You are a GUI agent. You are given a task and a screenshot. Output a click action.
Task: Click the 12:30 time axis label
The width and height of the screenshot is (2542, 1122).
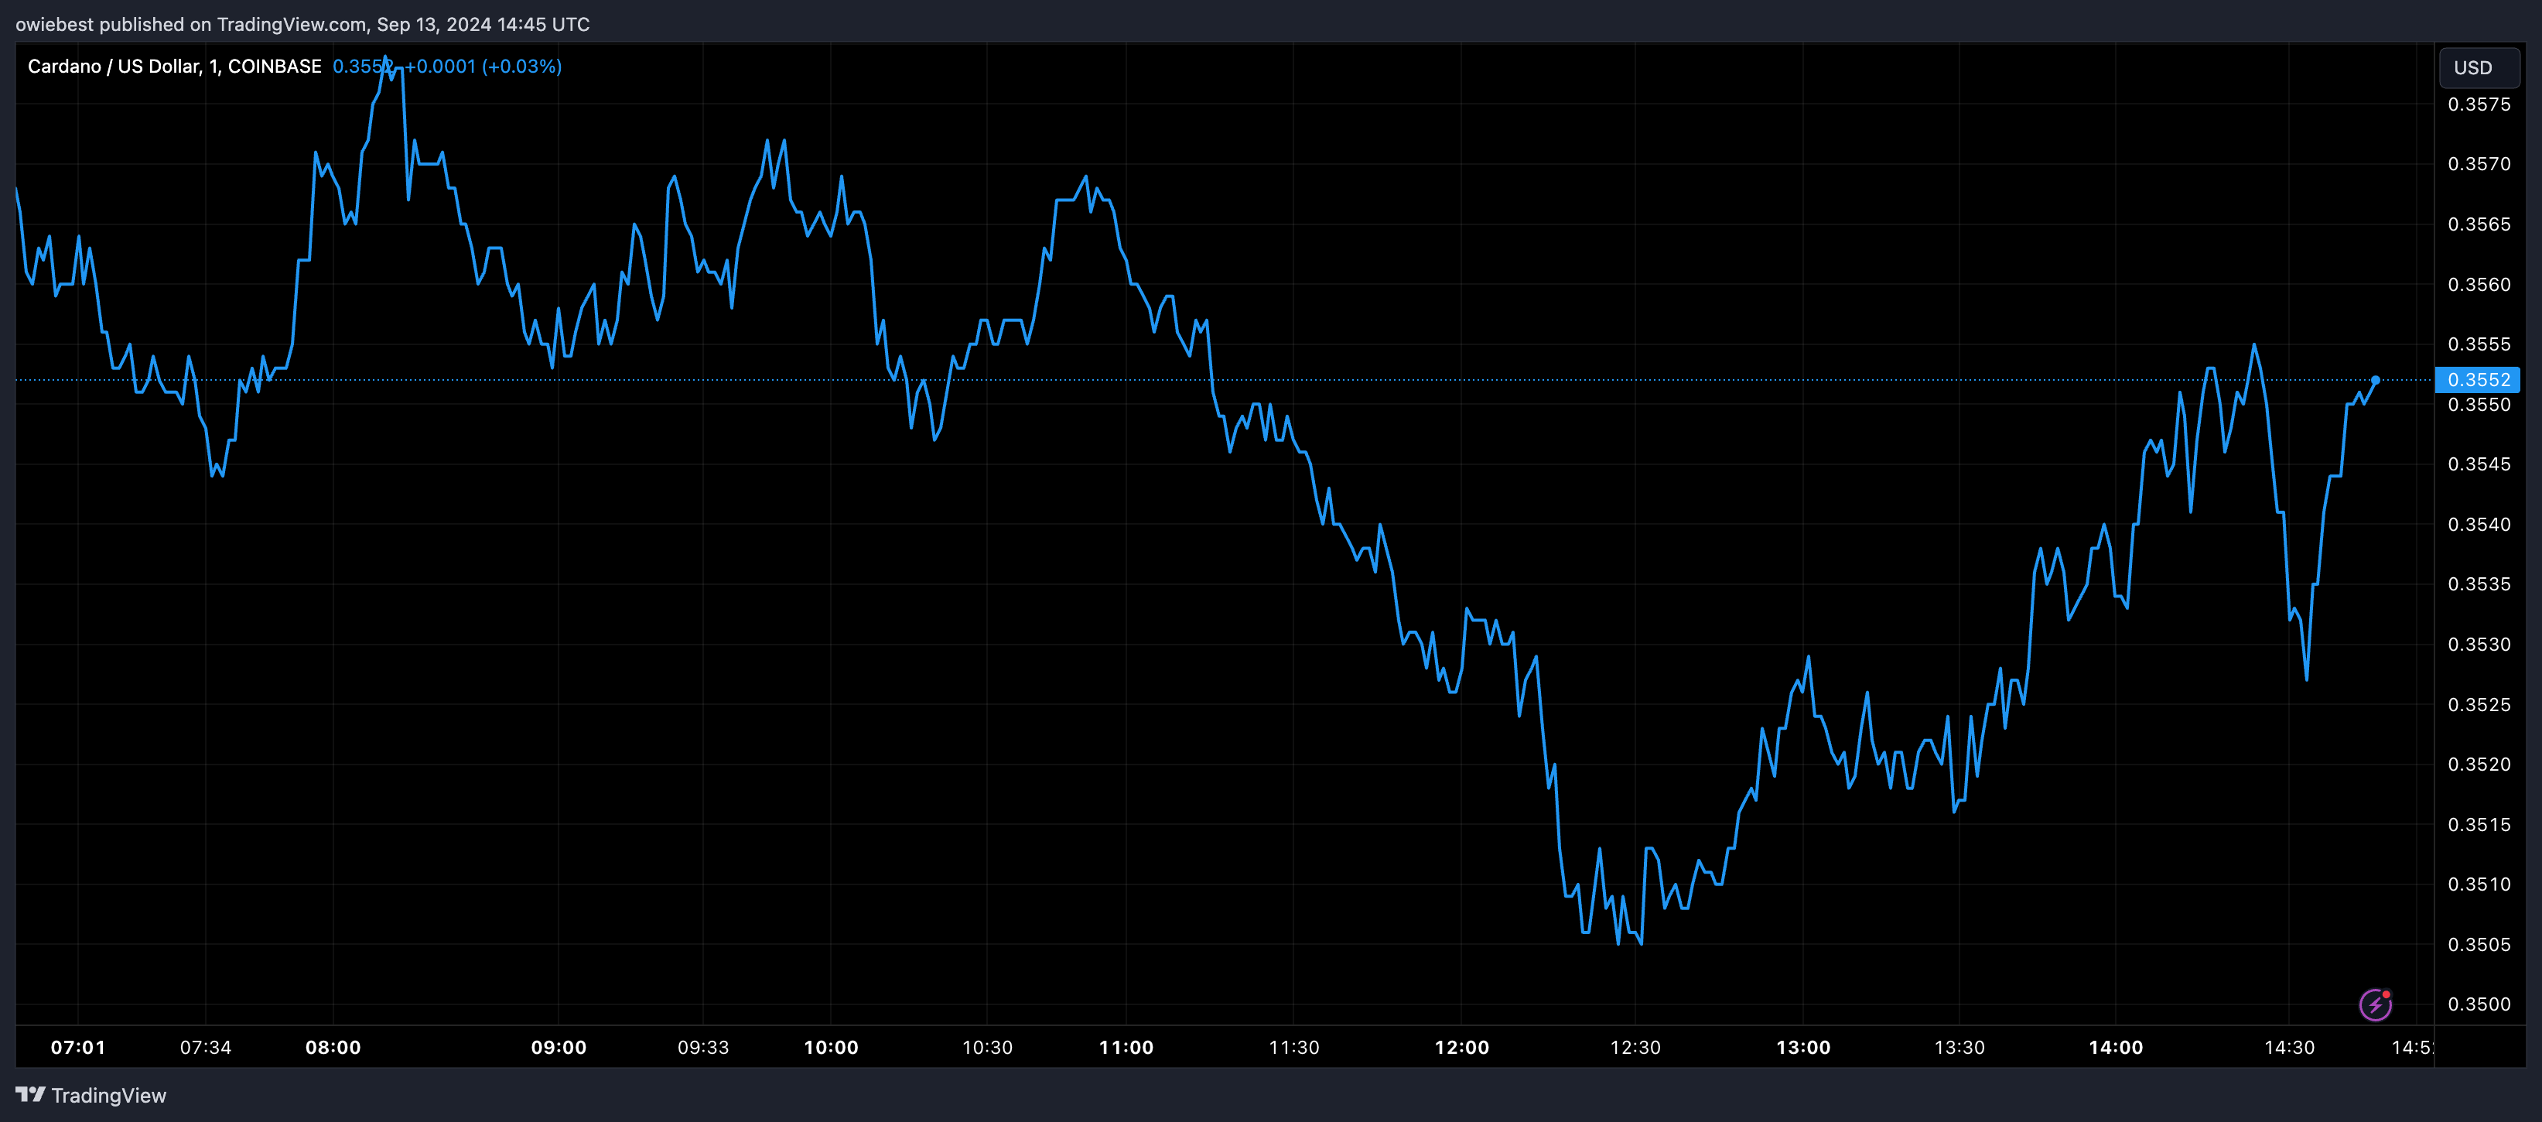1635,1047
